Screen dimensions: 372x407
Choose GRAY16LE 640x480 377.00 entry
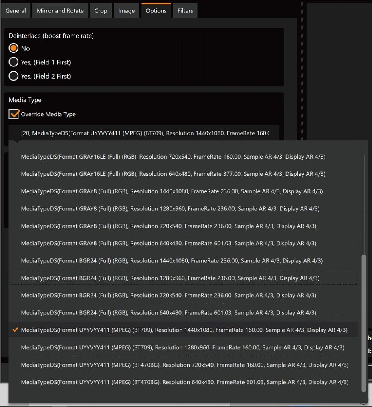pyautogui.click(x=184, y=174)
